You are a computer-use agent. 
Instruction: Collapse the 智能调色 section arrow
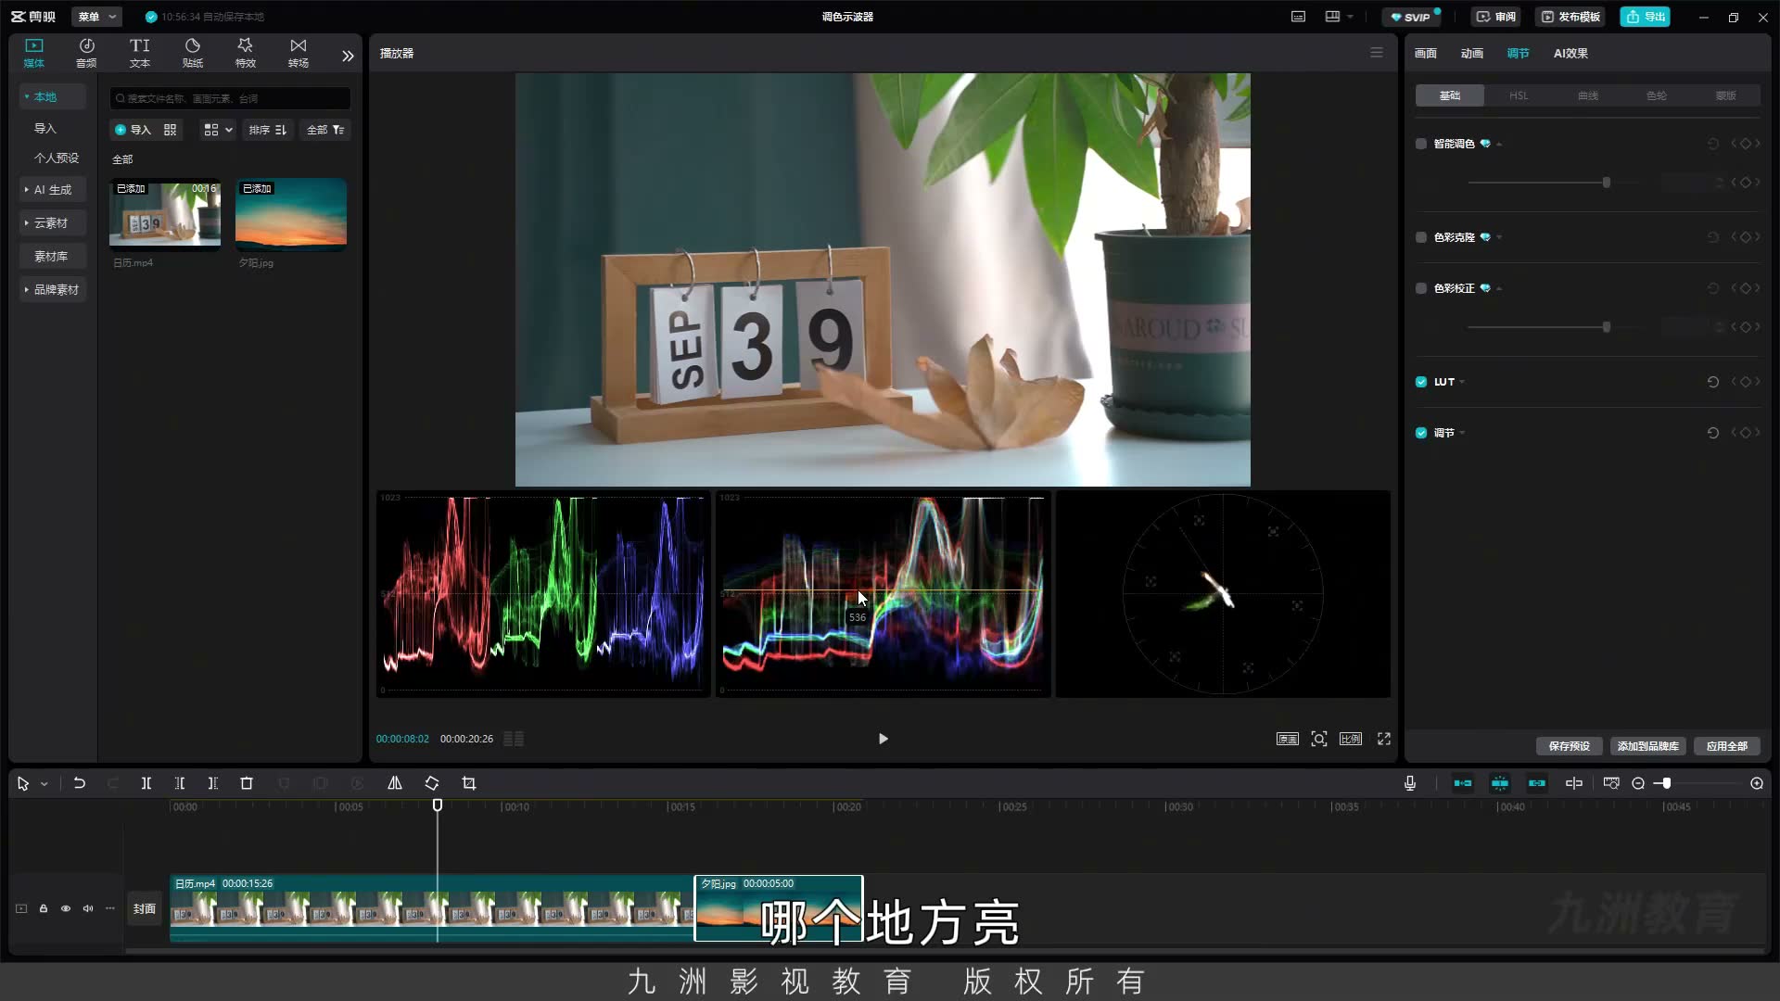1499,144
